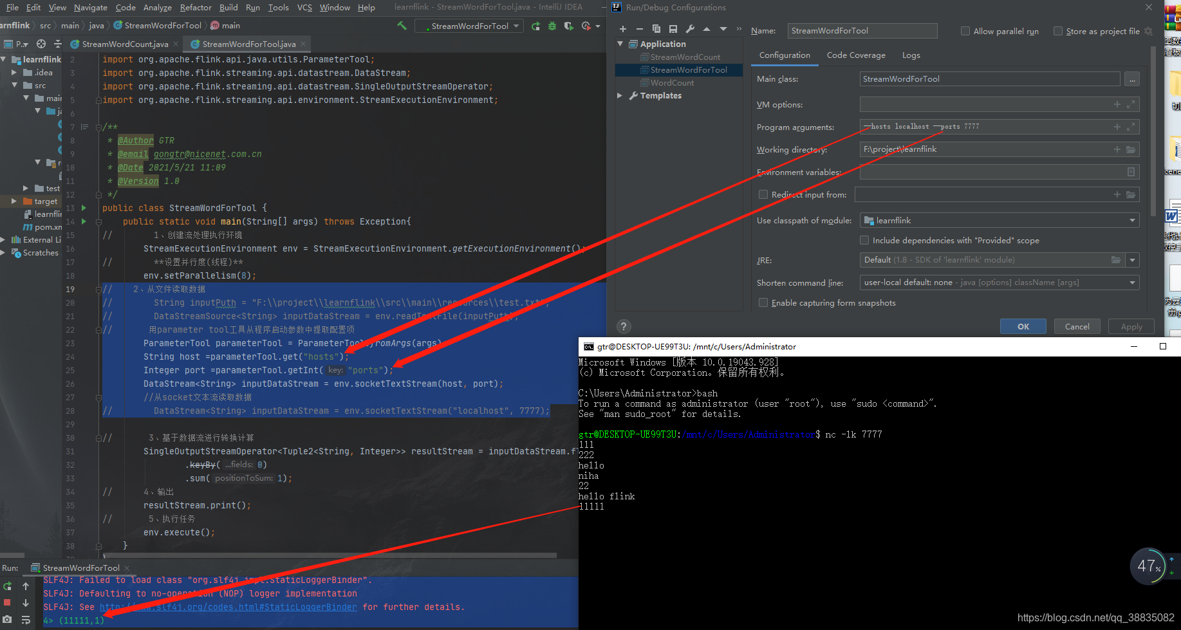The height and width of the screenshot is (630, 1181).
Task: Open the Navigate menu
Action: pyautogui.click(x=91, y=7)
